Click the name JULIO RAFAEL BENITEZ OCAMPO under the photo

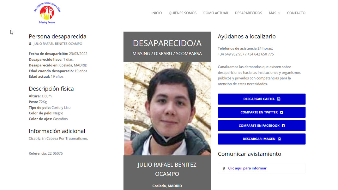[167, 169]
